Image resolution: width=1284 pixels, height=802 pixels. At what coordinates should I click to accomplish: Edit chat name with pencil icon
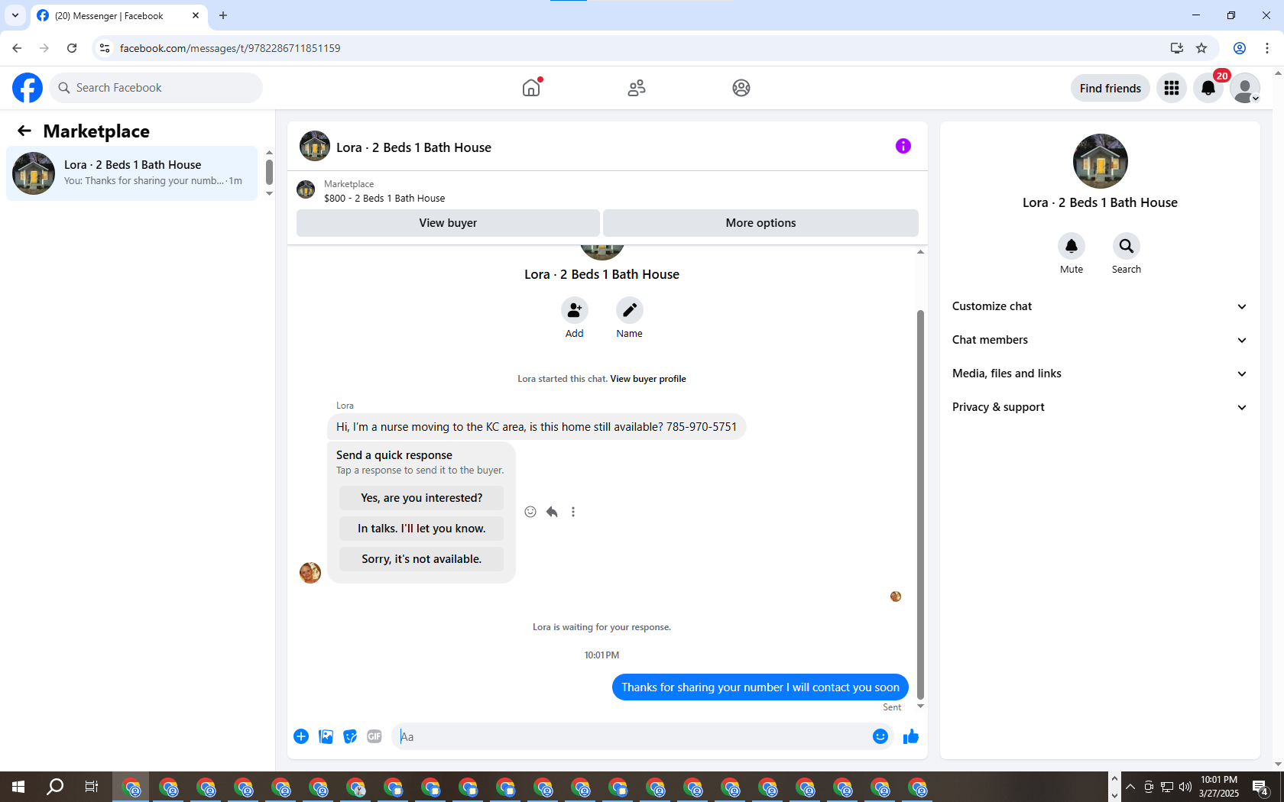(630, 310)
